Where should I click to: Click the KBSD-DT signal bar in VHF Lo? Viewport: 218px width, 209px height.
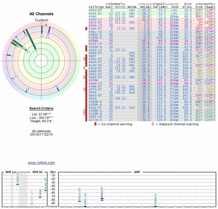tap(17, 184)
